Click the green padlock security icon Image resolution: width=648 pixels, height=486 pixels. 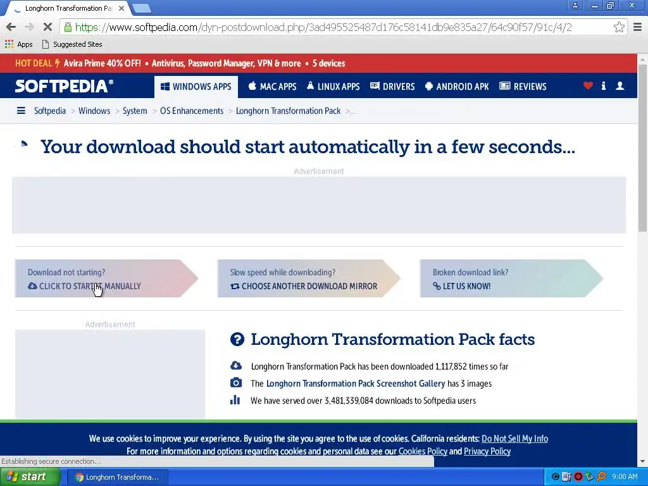[67, 27]
